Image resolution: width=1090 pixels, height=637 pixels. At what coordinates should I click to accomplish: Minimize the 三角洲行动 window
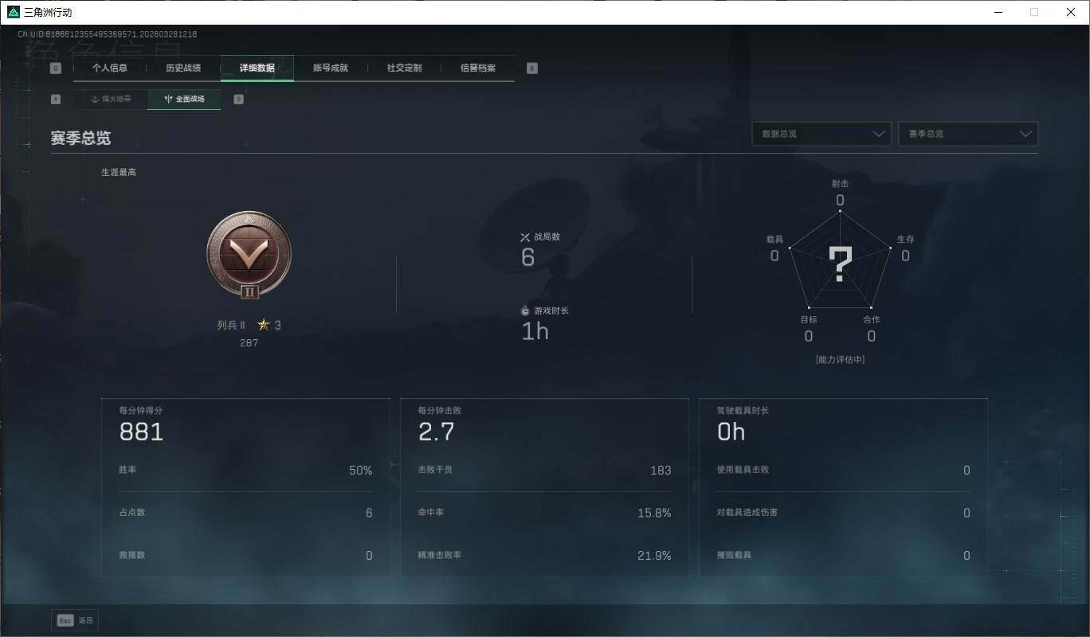[x=998, y=12]
